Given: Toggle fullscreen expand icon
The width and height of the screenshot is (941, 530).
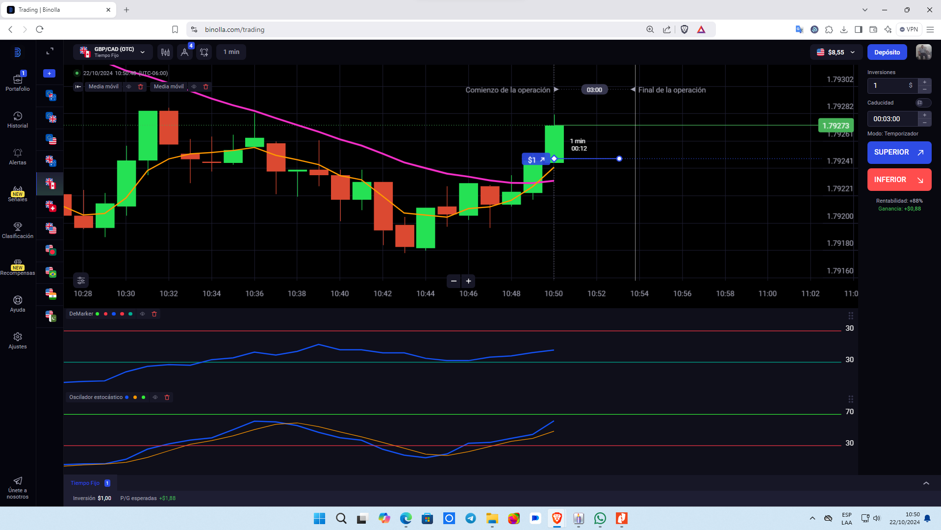Looking at the screenshot, I should point(50,51).
